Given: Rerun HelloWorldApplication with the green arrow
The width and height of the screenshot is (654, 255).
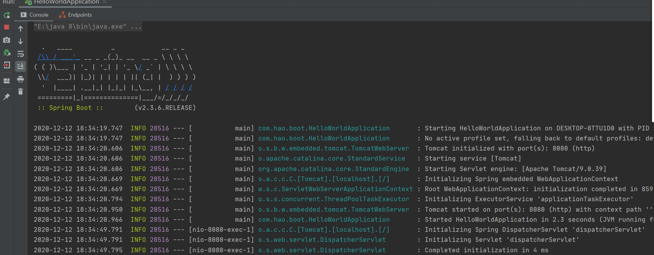Looking at the screenshot, I should point(7,15).
